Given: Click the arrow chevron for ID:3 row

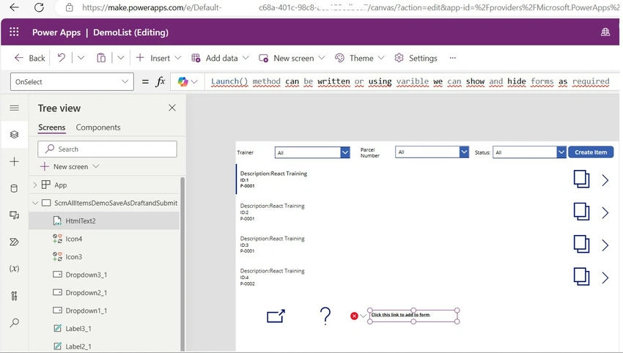Looking at the screenshot, I should coord(605,245).
